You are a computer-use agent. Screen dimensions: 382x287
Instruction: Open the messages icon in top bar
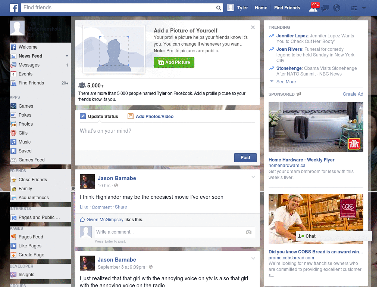pos(325,8)
